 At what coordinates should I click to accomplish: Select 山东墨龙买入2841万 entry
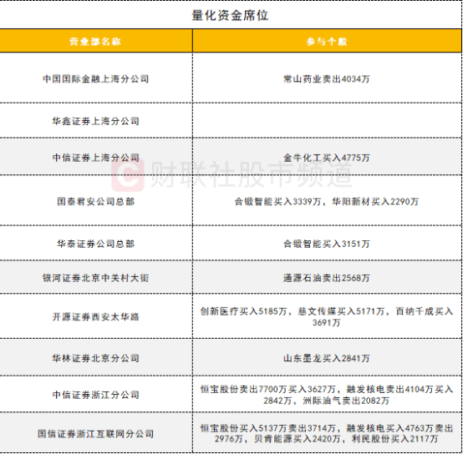click(x=327, y=358)
